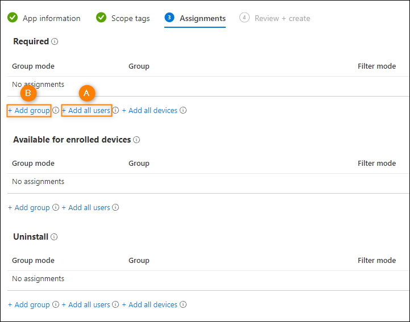Click the Required section heading

tap(31, 41)
